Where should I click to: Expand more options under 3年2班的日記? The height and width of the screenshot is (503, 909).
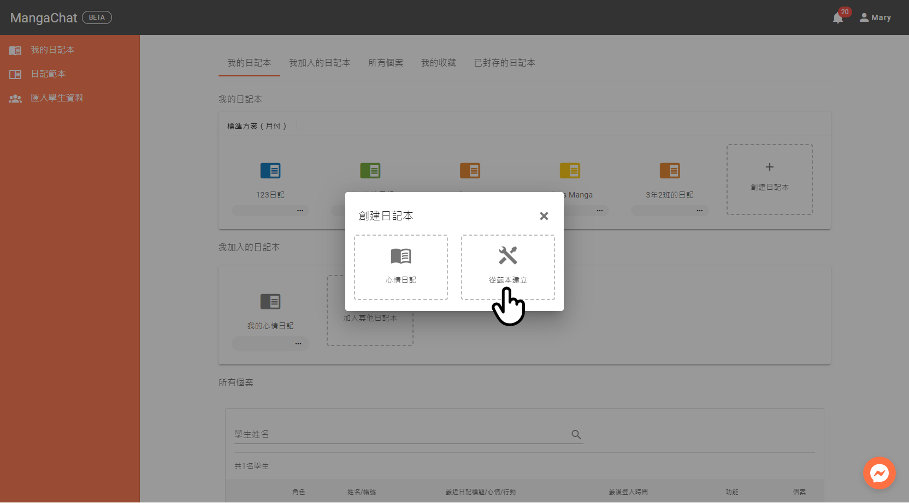point(699,211)
